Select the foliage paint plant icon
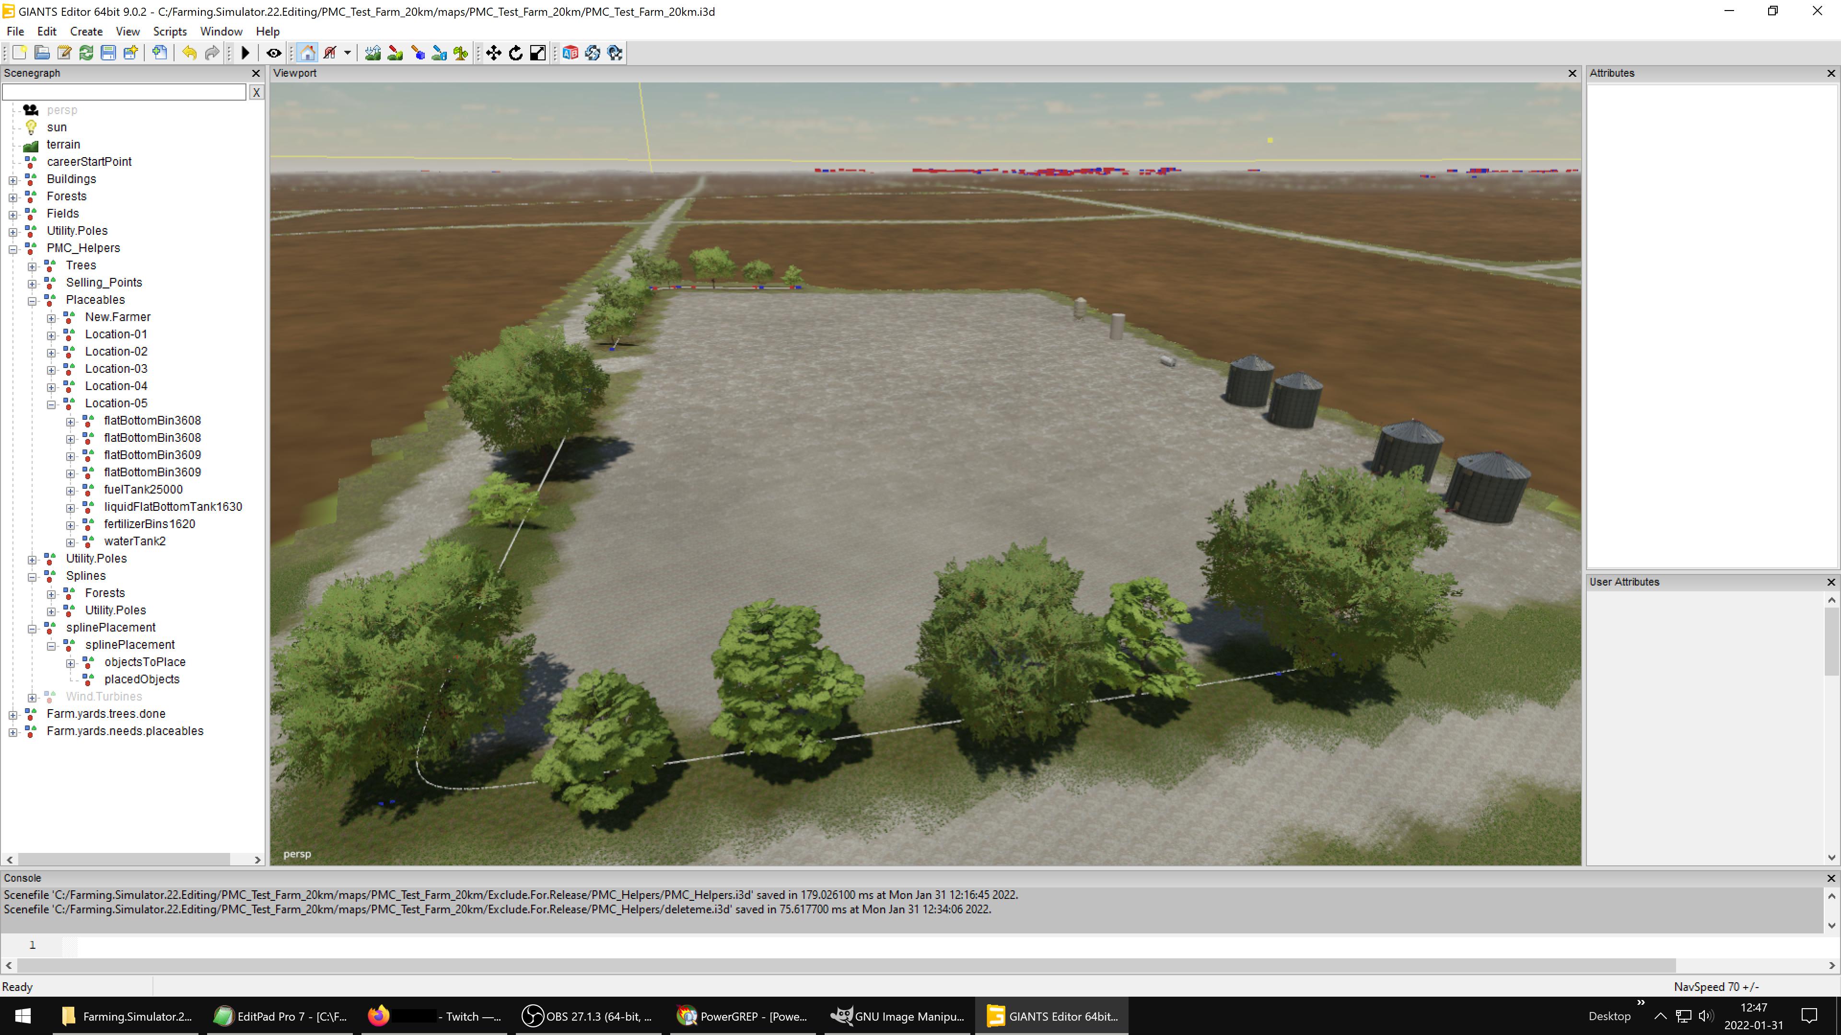1841x1035 pixels. point(461,53)
